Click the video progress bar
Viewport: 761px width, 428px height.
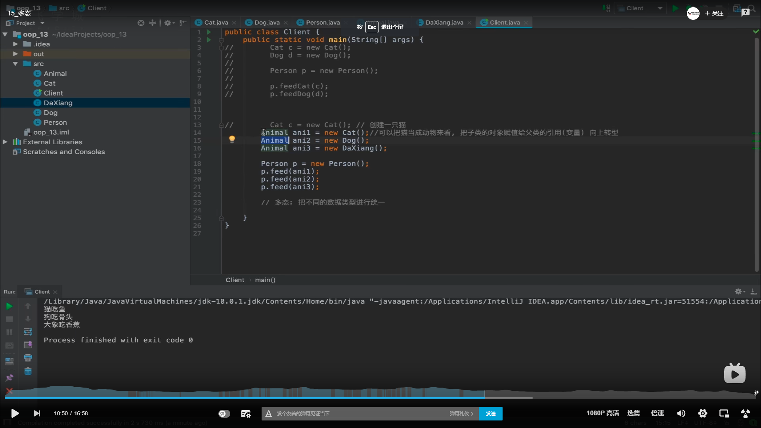click(380, 397)
